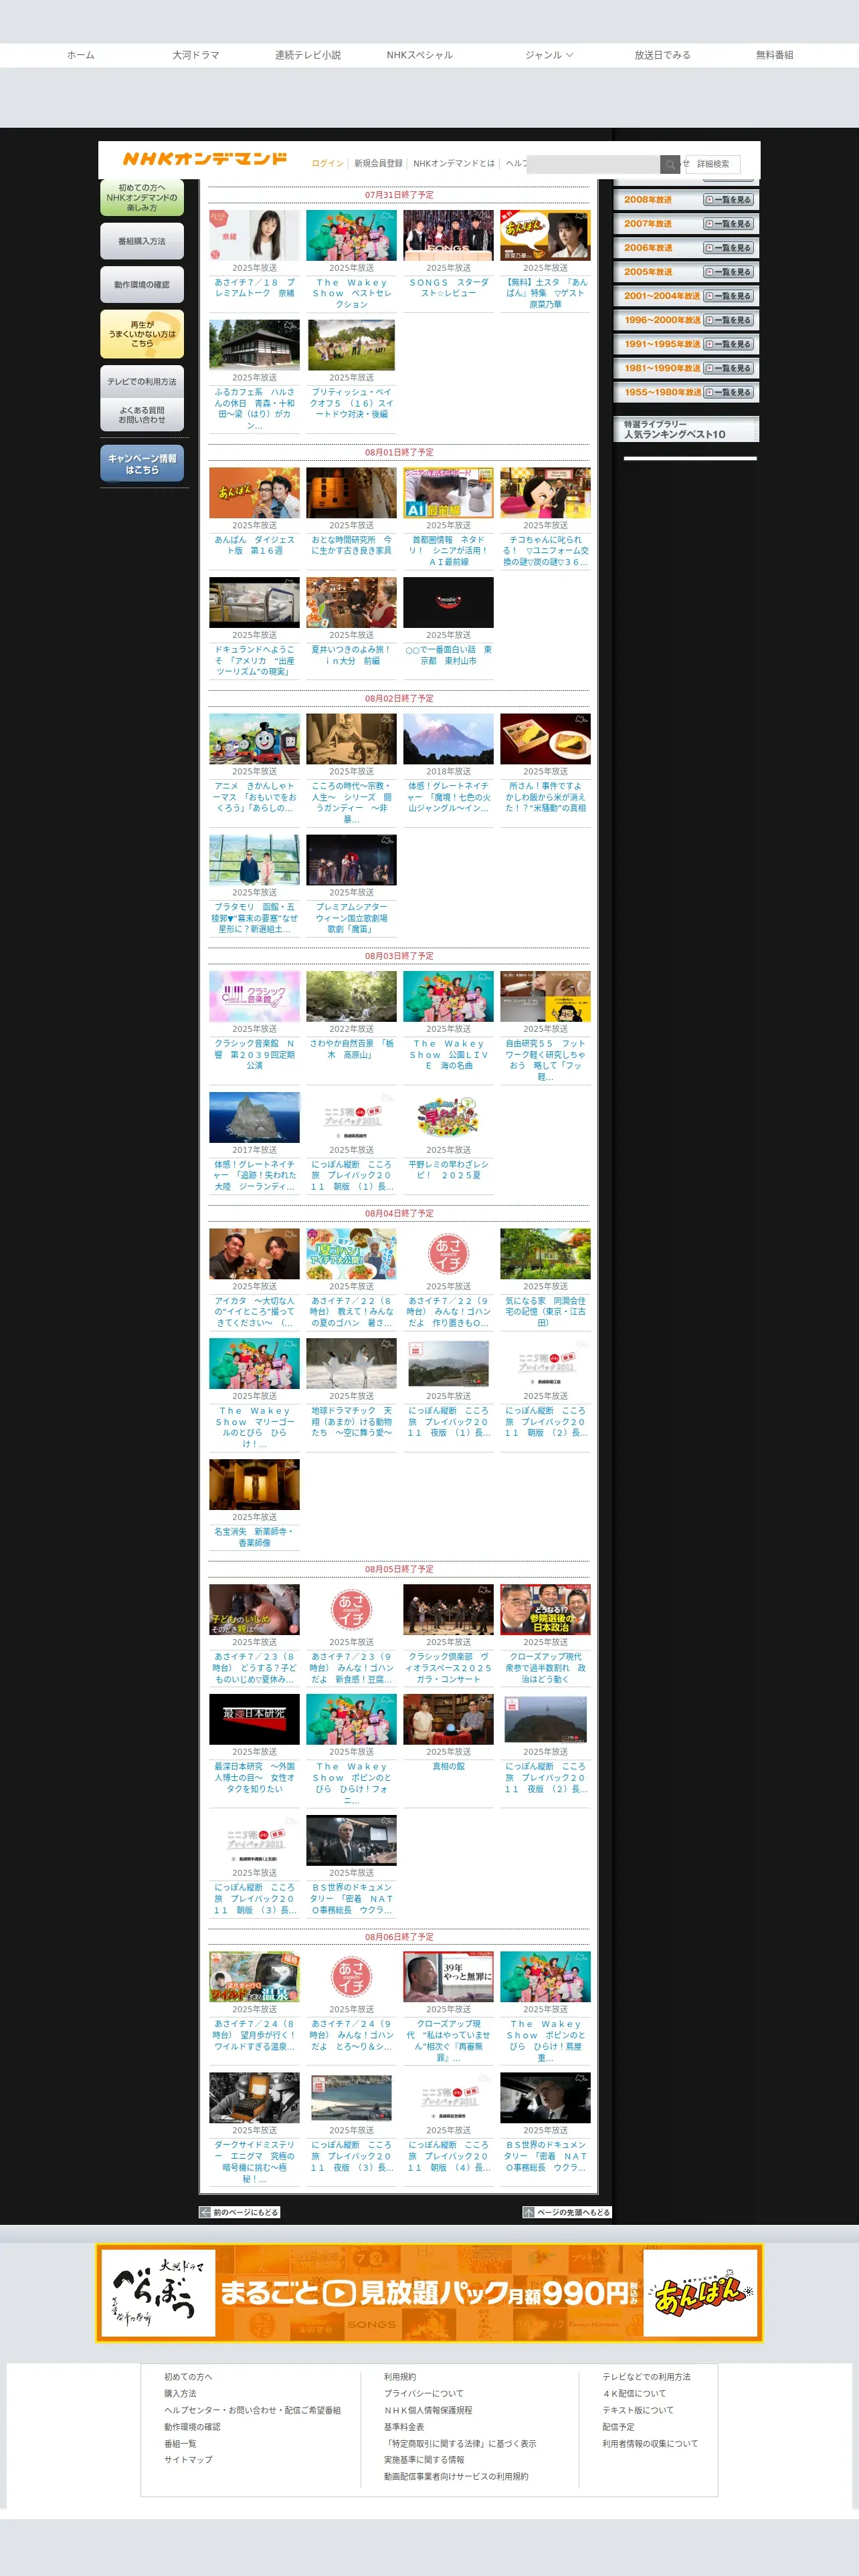This screenshot has width=859, height=2576.
Task: Click the ログイン link
Action: point(327,163)
